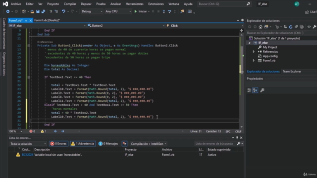Open the Compilación + IntelliSense dropdown

[148, 144]
